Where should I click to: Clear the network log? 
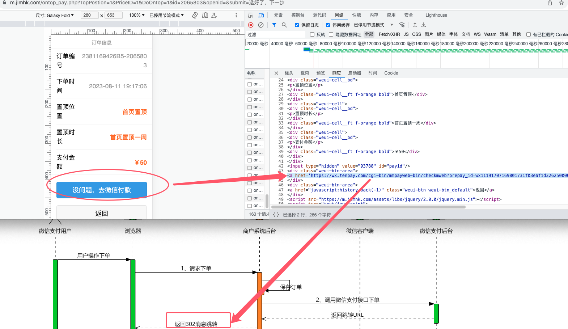click(x=261, y=25)
